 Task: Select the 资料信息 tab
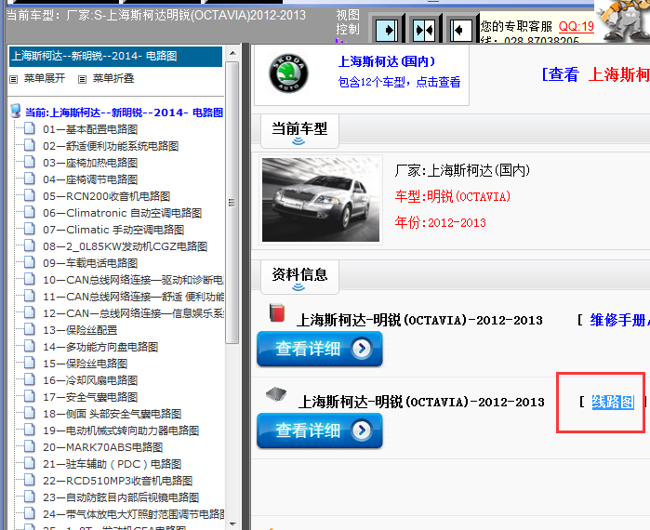299,277
